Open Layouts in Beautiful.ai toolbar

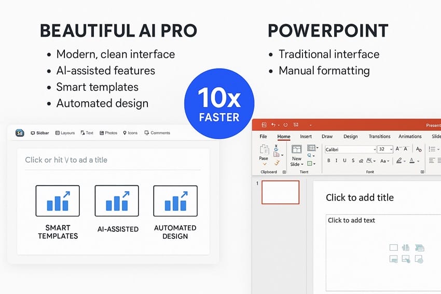pyautogui.click(x=65, y=133)
